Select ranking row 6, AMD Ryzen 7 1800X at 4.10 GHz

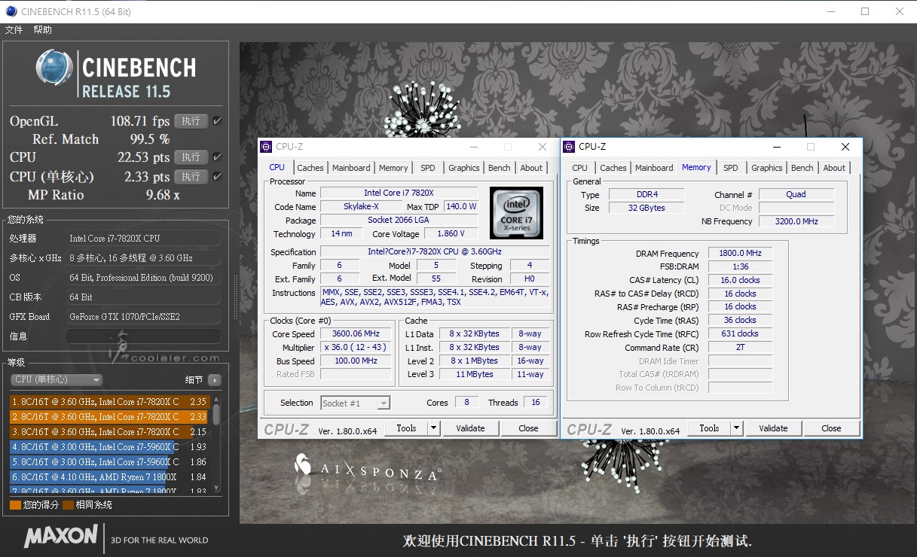[x=110, y=477]
